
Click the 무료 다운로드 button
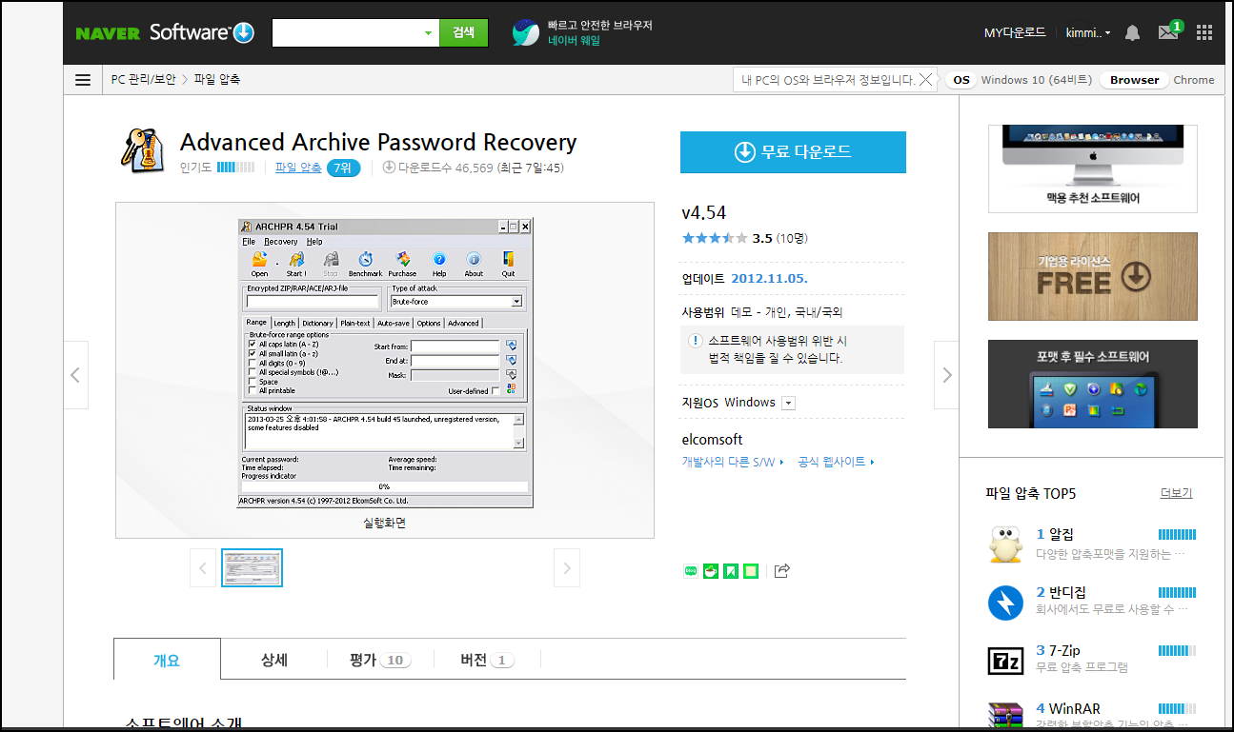(x=793, y=152)
